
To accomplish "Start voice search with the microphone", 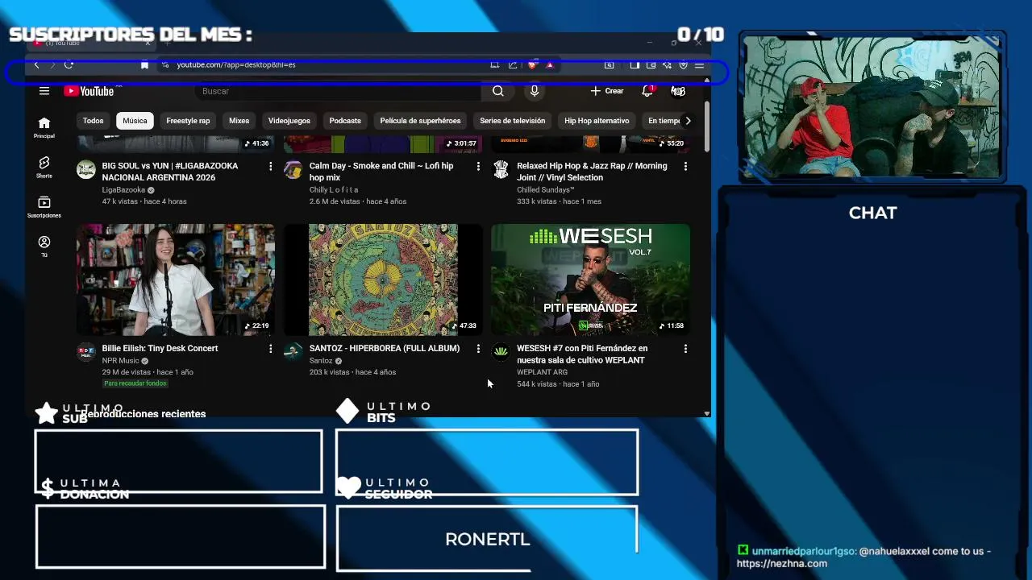I will point(534,91).
